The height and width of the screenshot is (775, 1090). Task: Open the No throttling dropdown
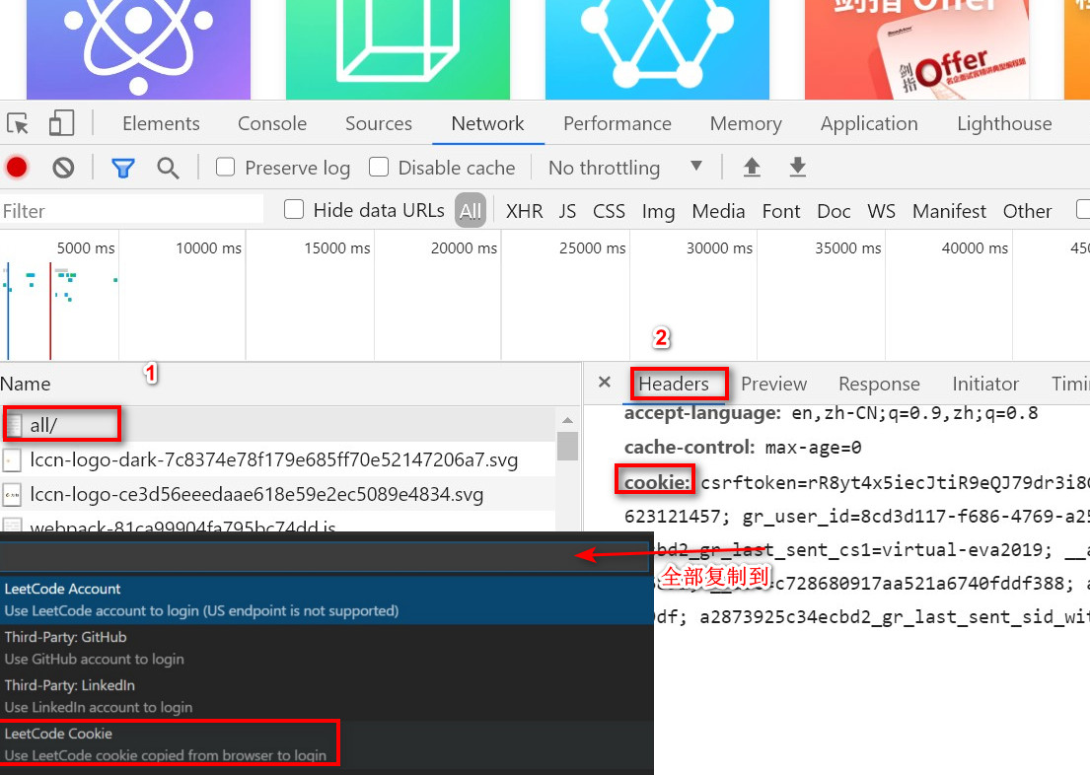click(x=625, y=168)
